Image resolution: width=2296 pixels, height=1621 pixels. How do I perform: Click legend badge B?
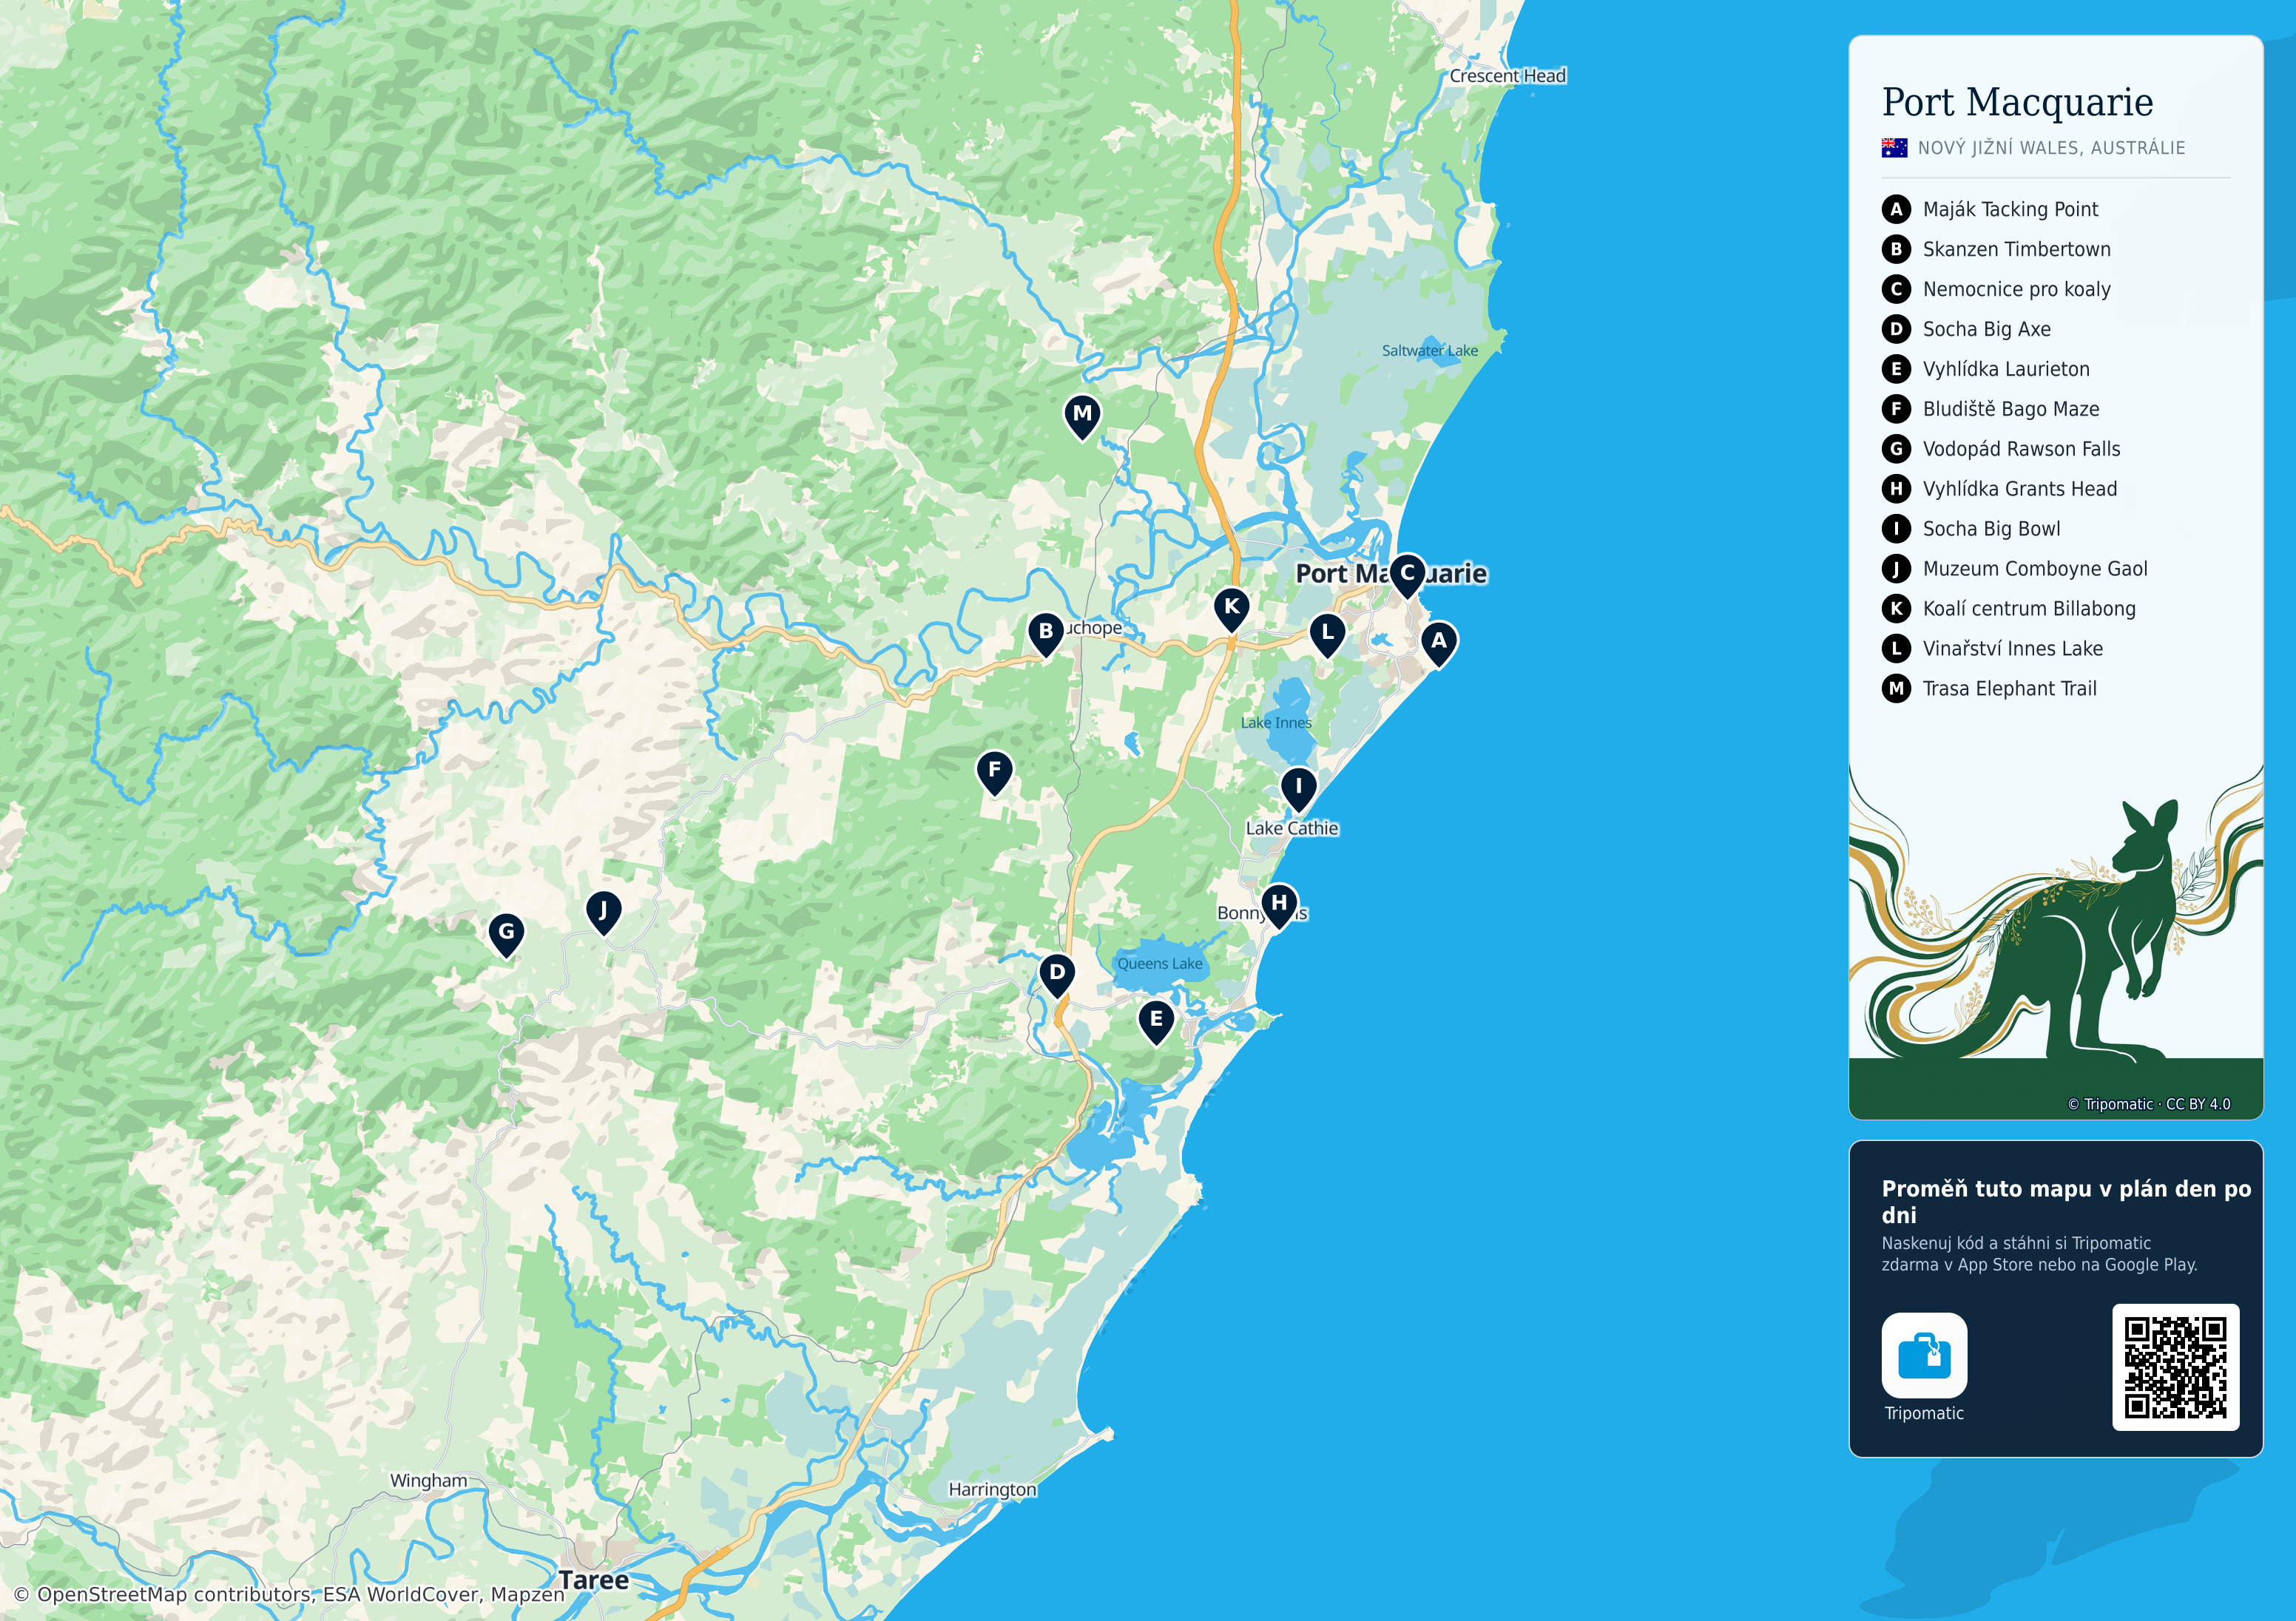pyautogui.click(x=1896, y=249)
